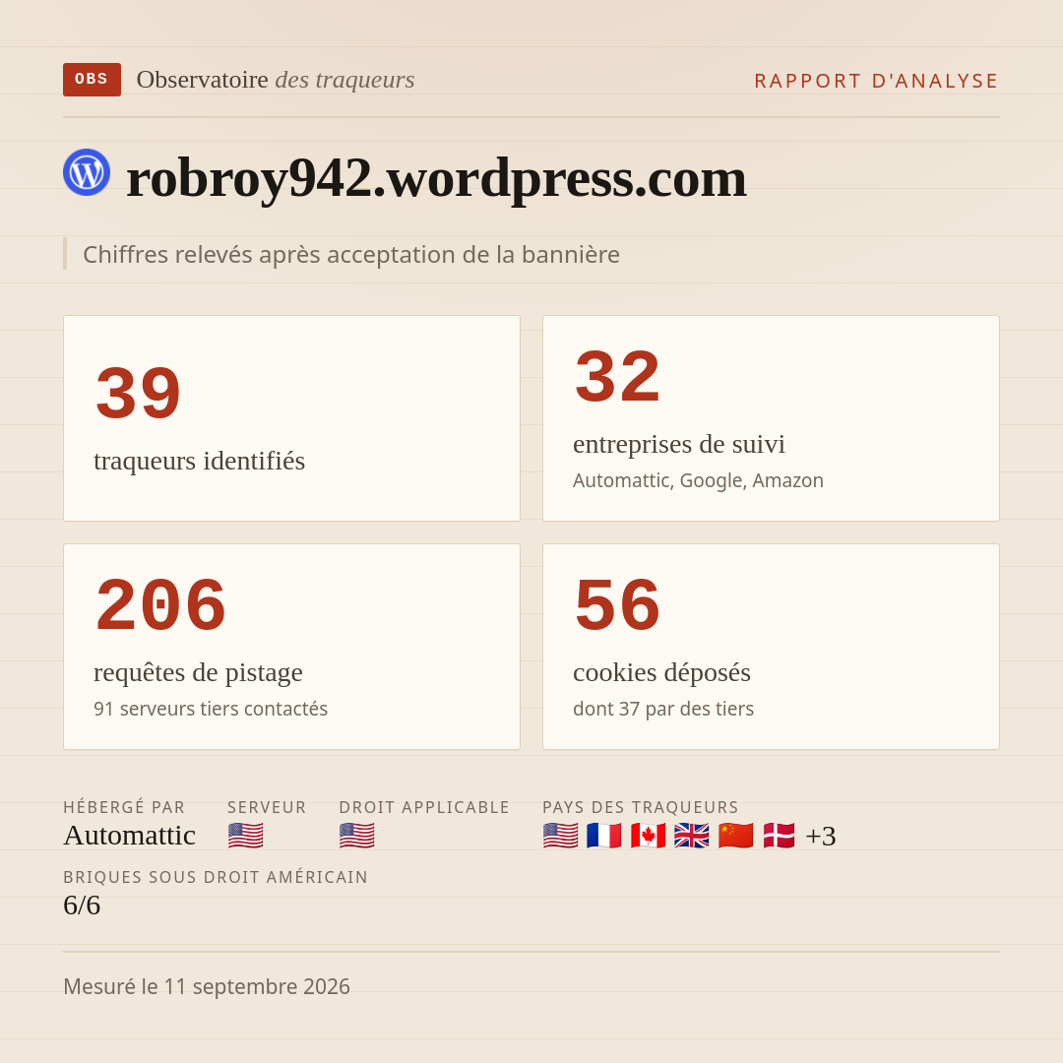Click the BRIQUES SOUS DROIT AMÉRICAIN label
The height and width of the screenshot is (1063, 1063).
tap(216, 877)
